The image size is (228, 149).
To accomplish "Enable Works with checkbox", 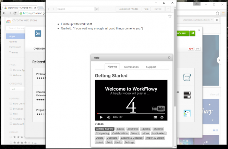I will click(11, 124).
